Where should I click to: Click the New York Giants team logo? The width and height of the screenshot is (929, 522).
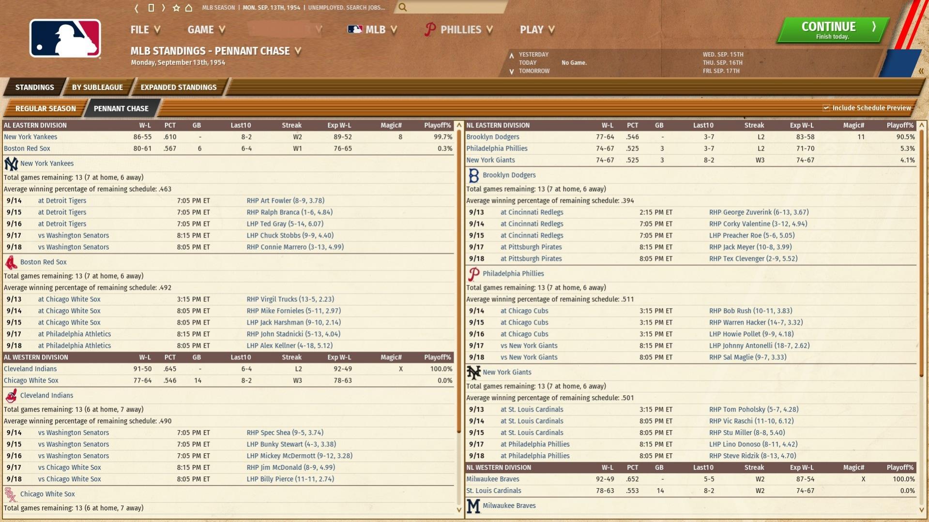point(473,373)
